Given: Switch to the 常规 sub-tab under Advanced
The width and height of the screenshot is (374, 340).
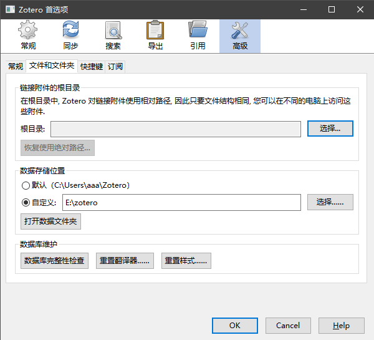Looking at the screenshot, I should (16, 66).
